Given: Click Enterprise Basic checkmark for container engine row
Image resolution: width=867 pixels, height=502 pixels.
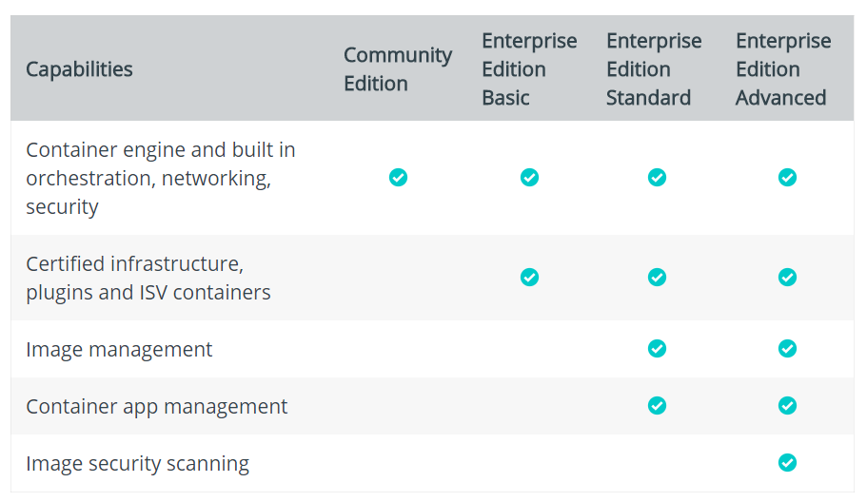Looking at the screenshot, I should pos(529,178).
